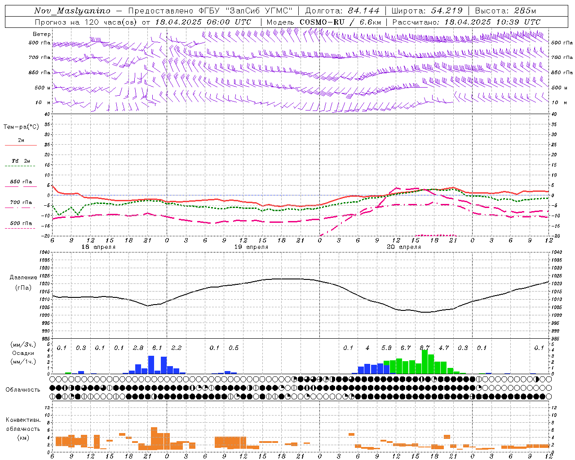The width and height of the screenshot is (575, 460).
Task: Click the Тем-ра(°C) panel label
Action: click(21, 127)
